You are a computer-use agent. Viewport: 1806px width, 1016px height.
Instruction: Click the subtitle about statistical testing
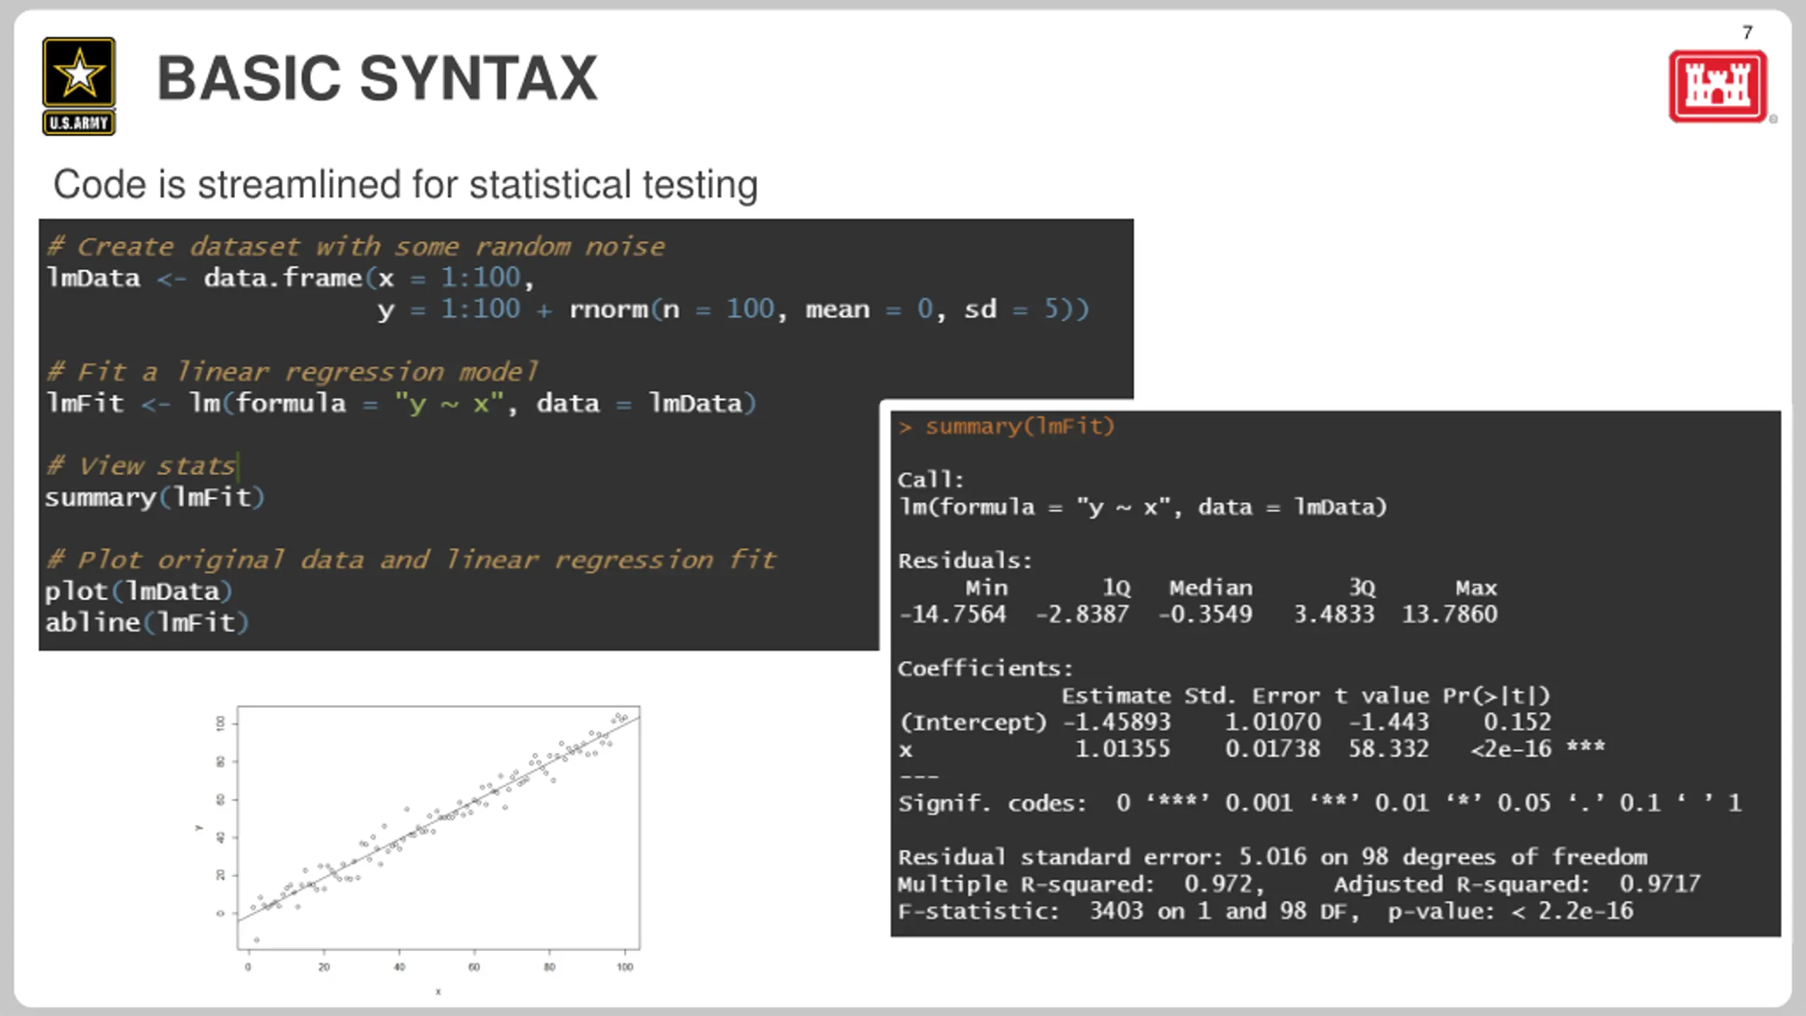[x=406, y=185]
